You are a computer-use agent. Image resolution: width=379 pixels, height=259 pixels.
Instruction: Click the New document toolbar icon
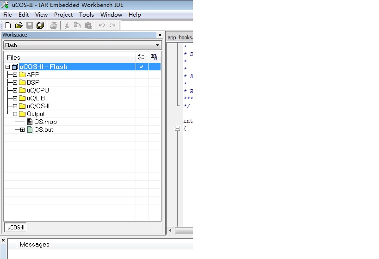[8, 25]
